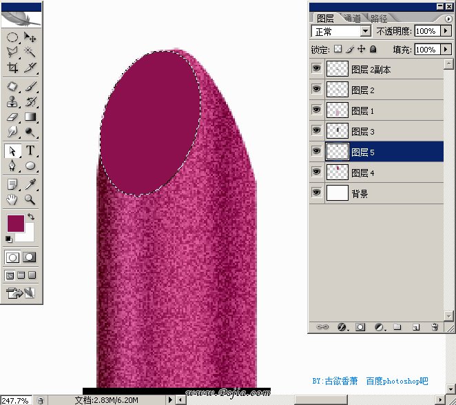
Task: Select the Elliptical Marquee tool
Action: click(12, 37)
